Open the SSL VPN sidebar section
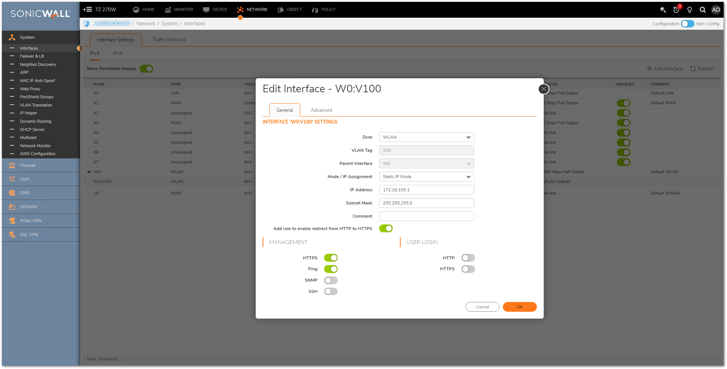This screenshot has height=369, width=727. [29, 235]
